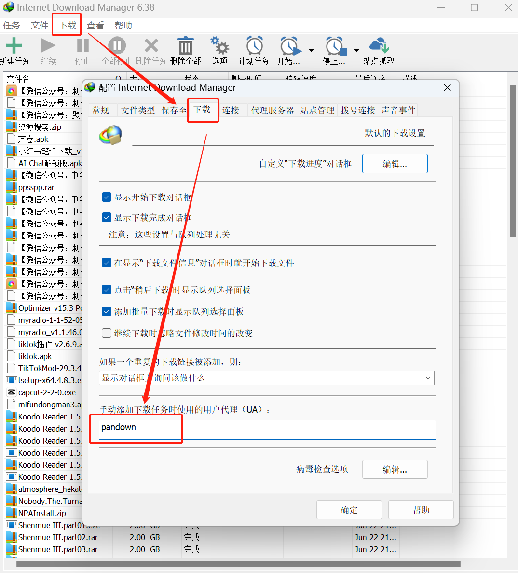Open the duplicate download link action dropdown

pyautogui.click(x=267, y=378)
